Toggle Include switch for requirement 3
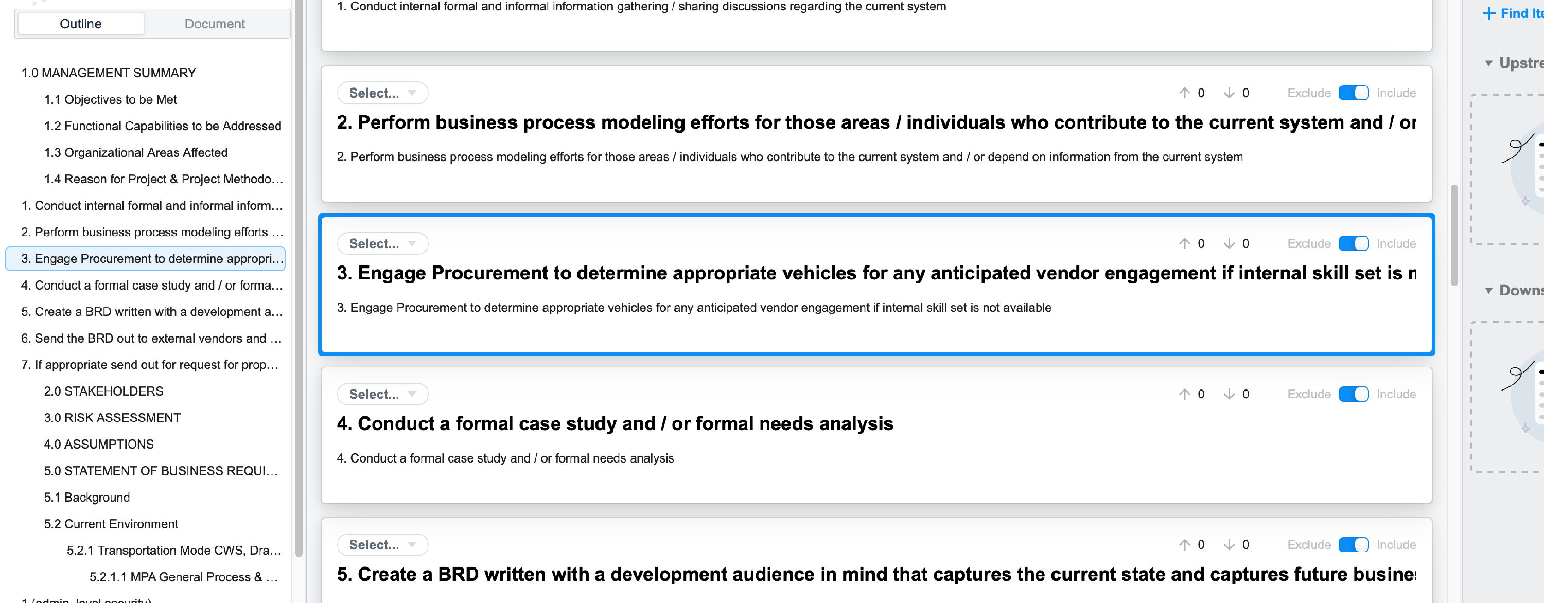 click(x=1353, y=243)
